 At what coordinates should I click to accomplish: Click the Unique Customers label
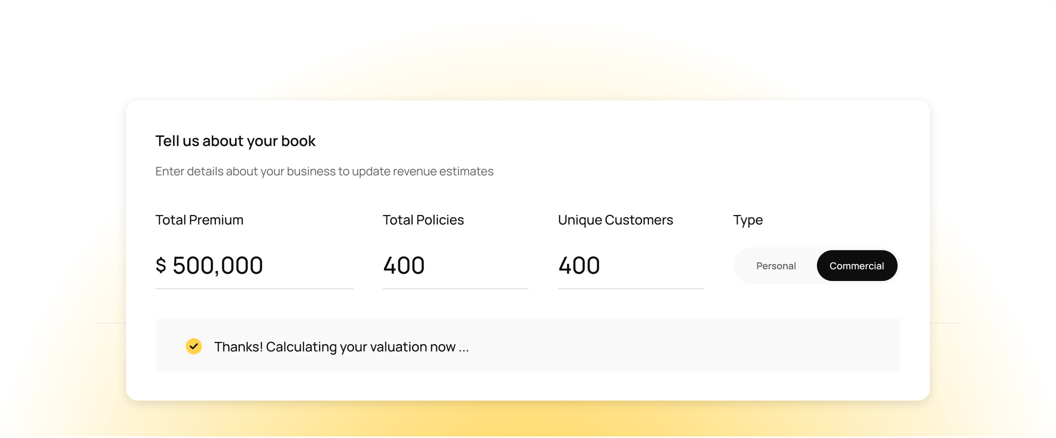click(x=615, y=220)
